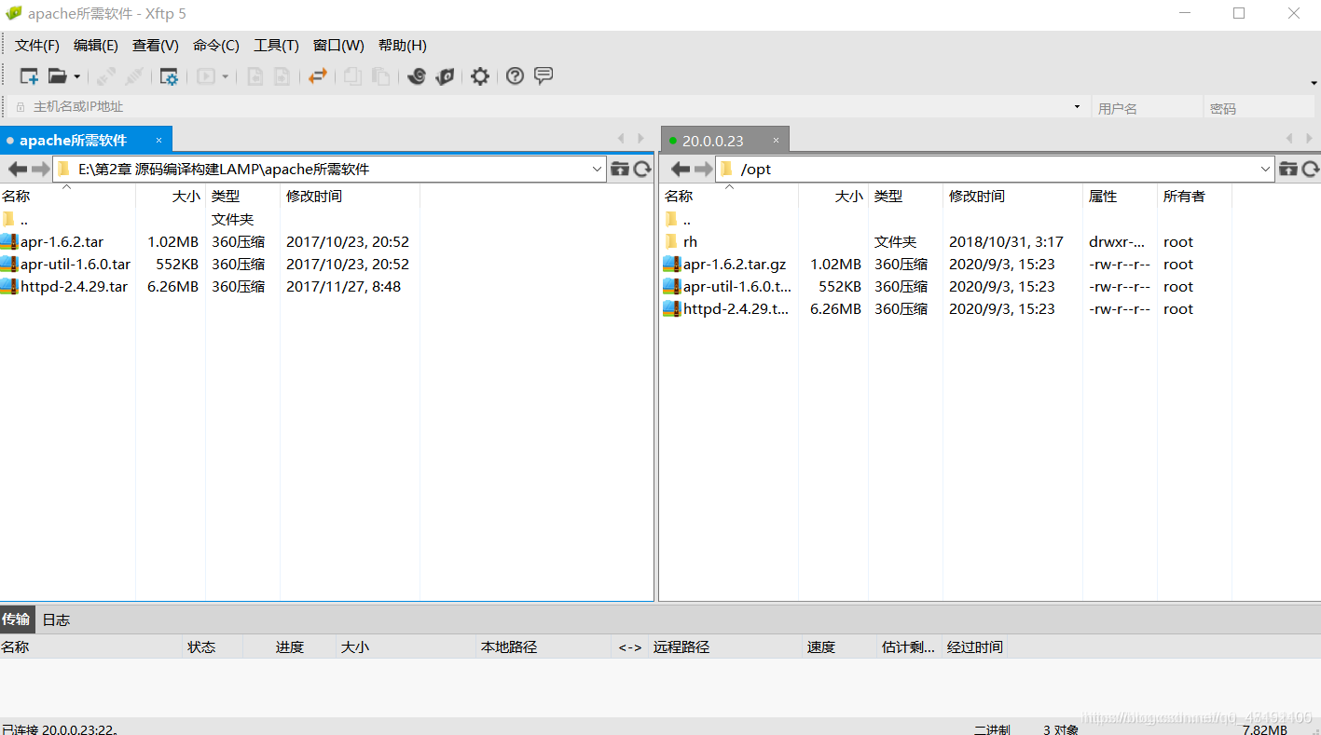
Task: Expand the Open Session dropdown arrow
Action: [76, 76]
